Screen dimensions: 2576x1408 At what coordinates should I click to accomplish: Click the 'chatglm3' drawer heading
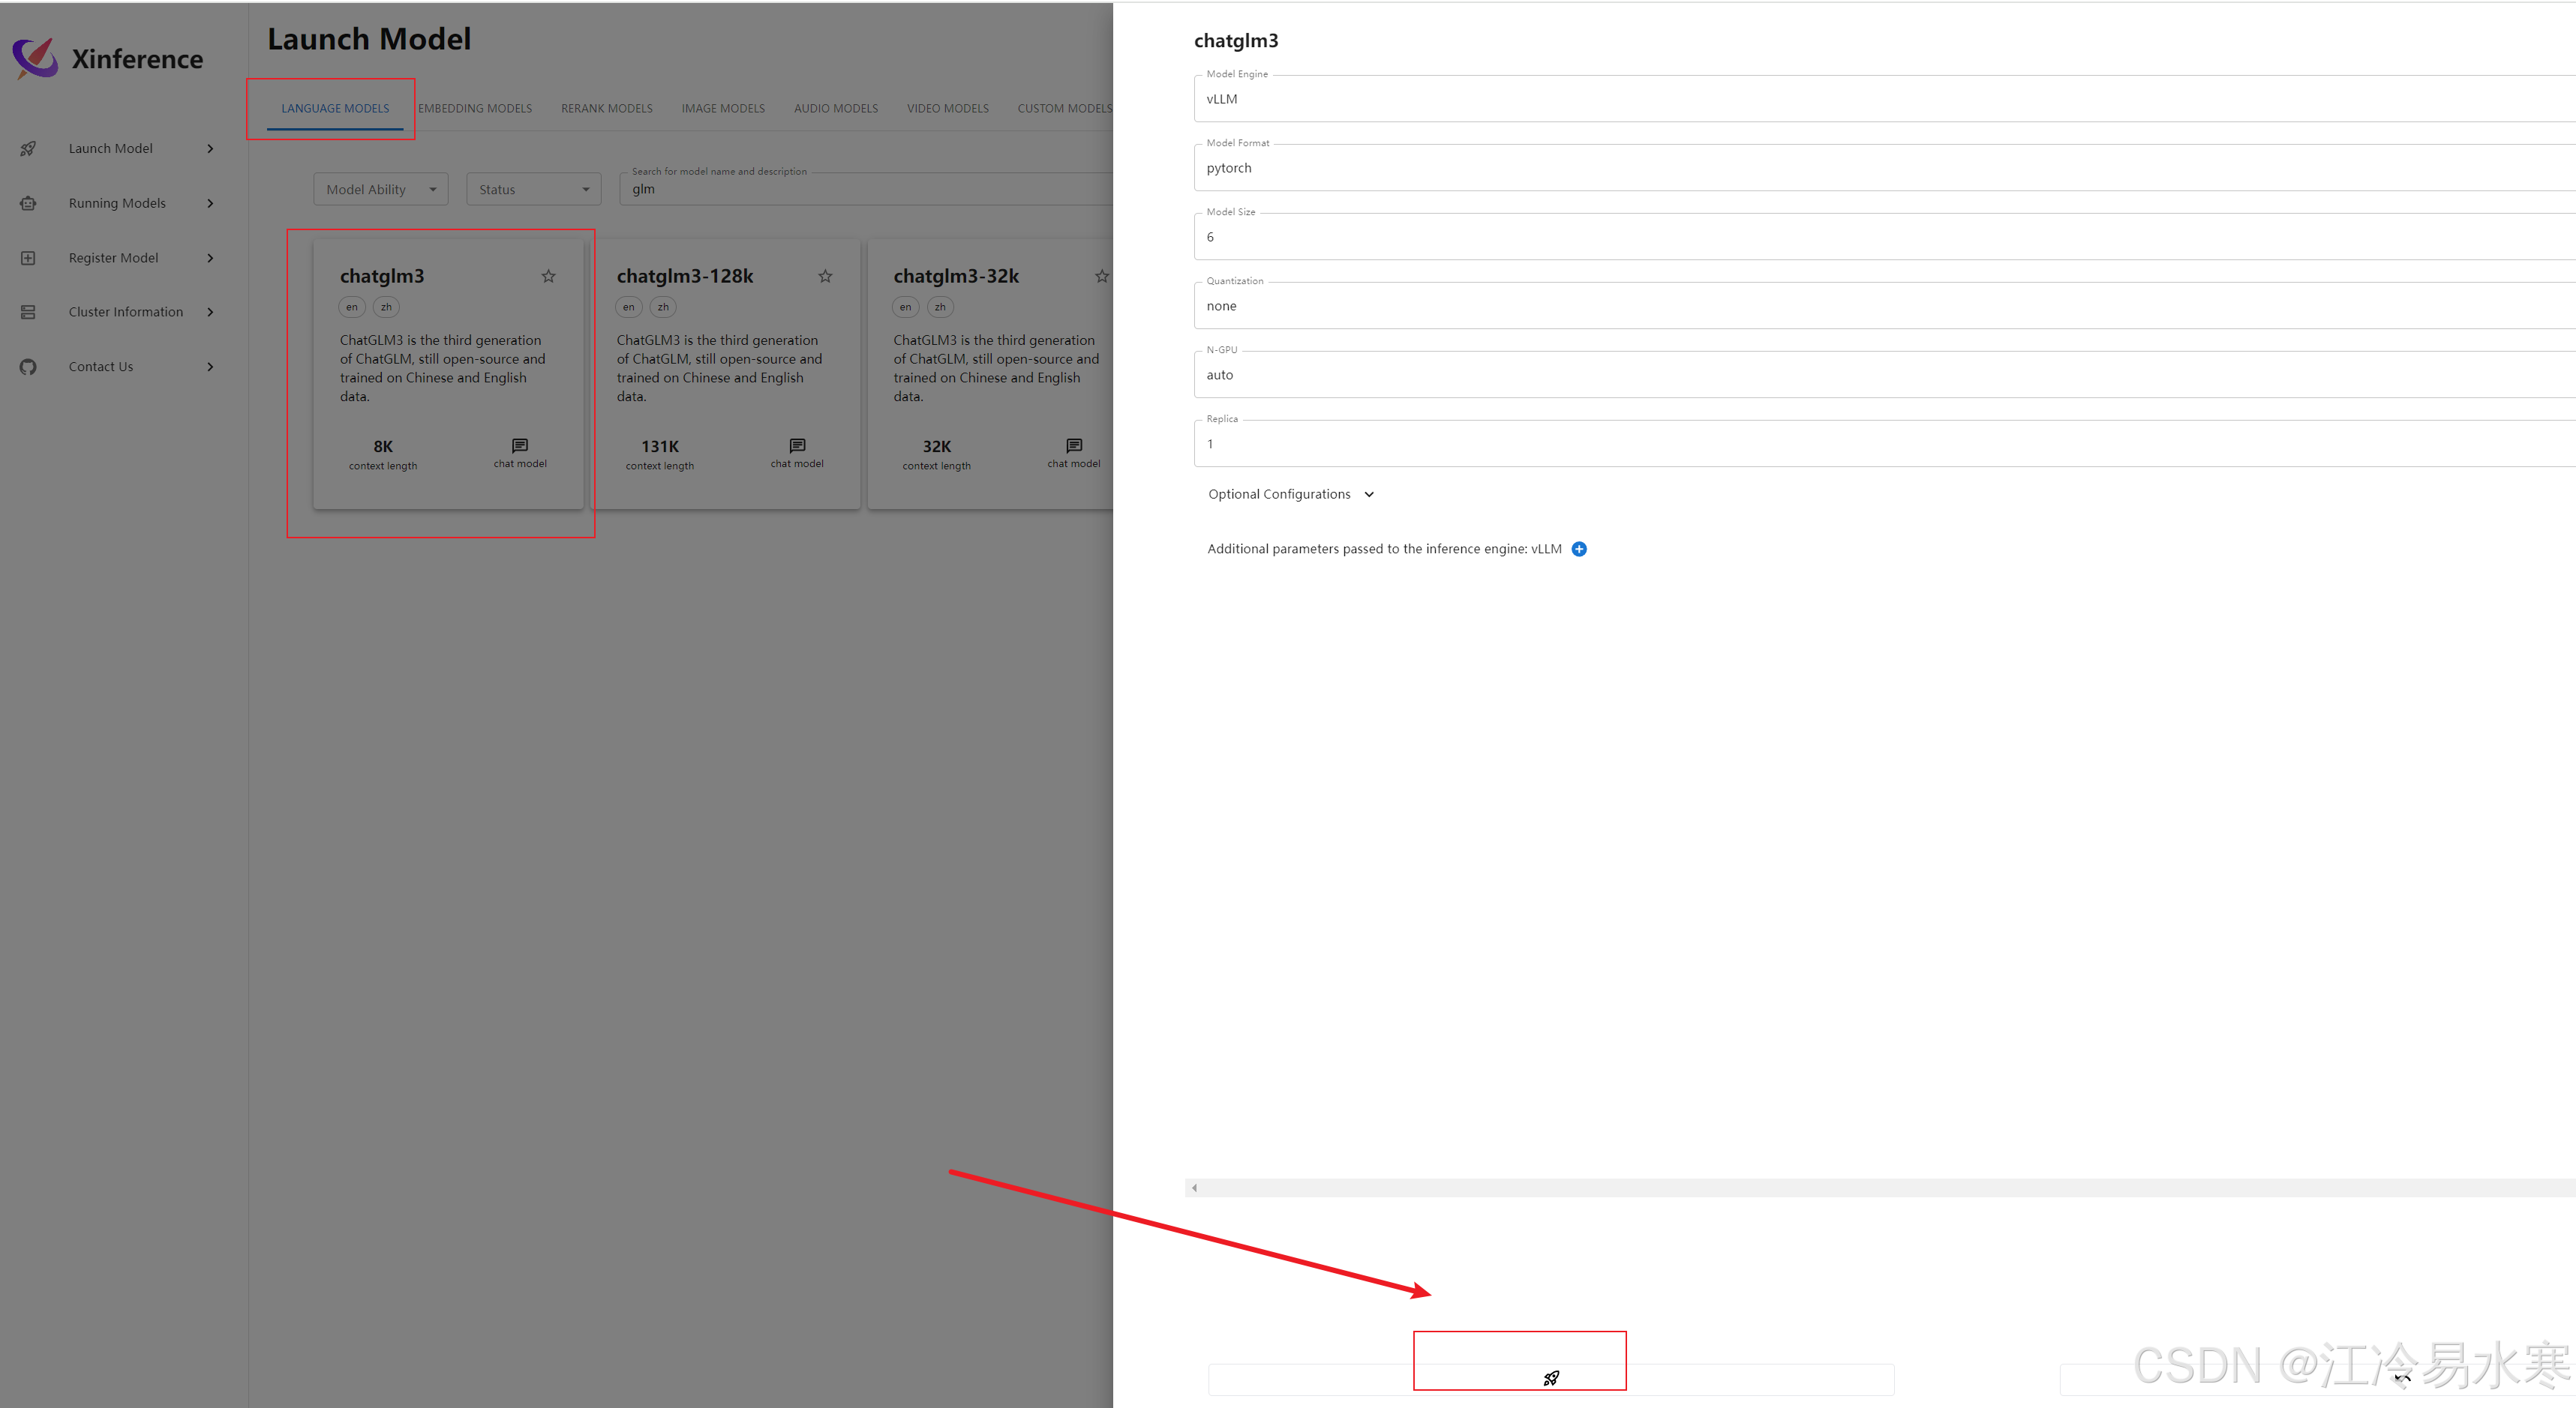point(1236,41)
